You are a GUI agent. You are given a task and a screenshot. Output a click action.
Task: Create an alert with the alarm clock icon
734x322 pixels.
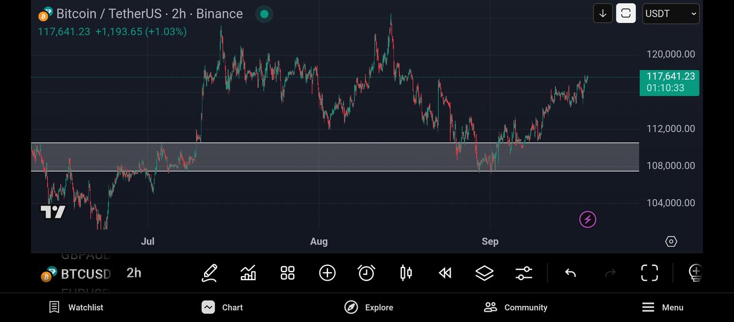pos(366,273)
